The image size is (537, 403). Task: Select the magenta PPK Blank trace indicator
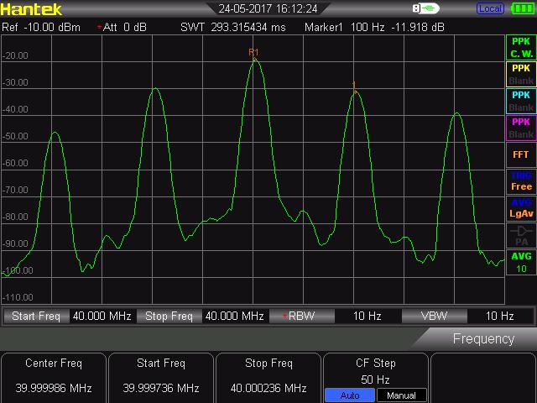(521, 128)
